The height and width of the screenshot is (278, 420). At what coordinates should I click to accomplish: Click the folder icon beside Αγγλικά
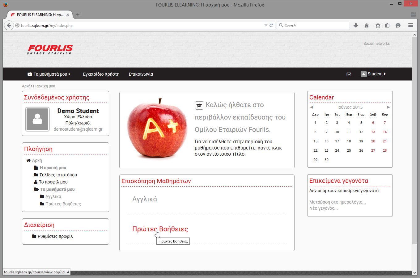point(42,196)
